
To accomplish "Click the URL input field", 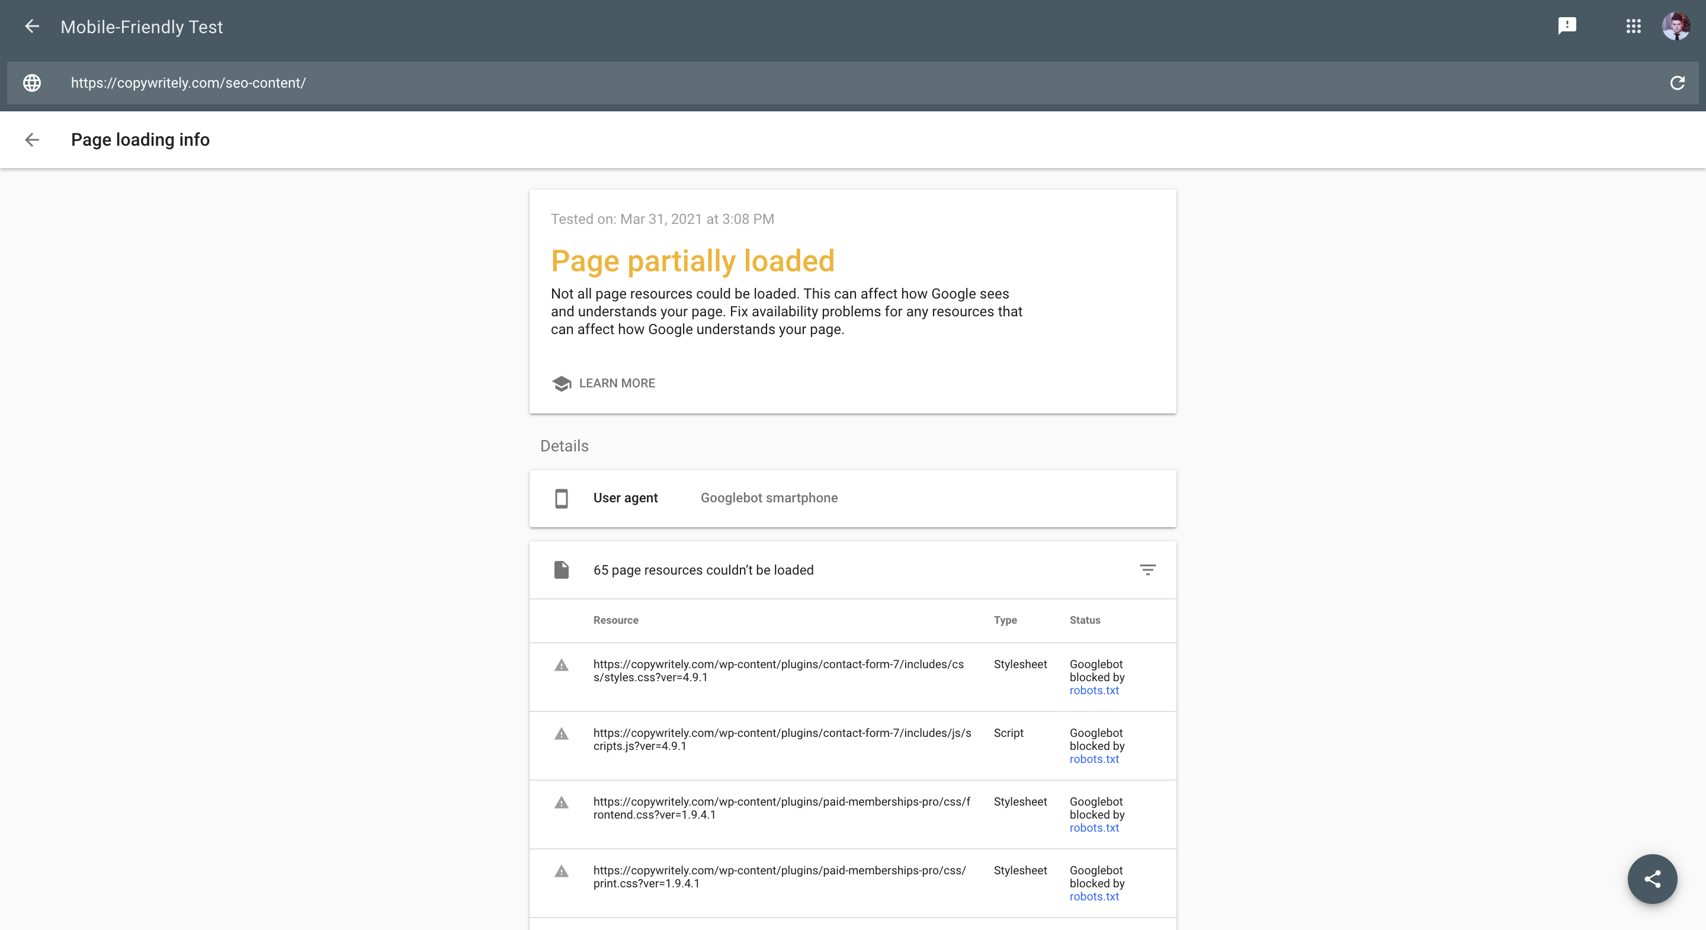I will tap(853, 81).
